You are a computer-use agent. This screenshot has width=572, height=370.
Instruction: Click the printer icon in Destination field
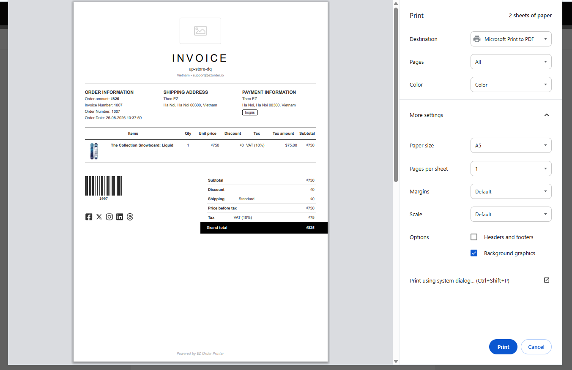click(x=477, y=39)
